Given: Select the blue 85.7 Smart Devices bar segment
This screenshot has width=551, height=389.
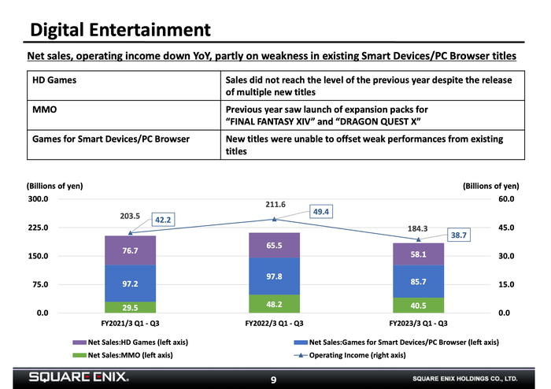Looking at the screenshot, I should coord(418,281).
